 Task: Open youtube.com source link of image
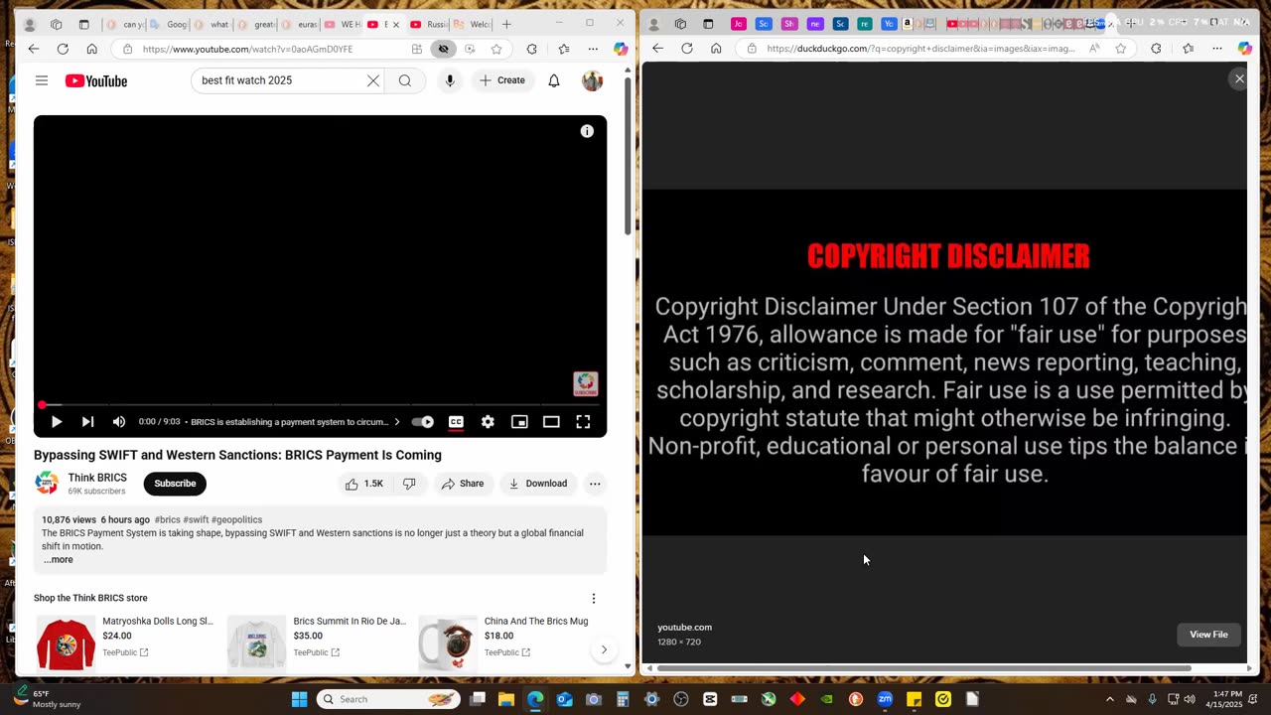tap(684, 628)
